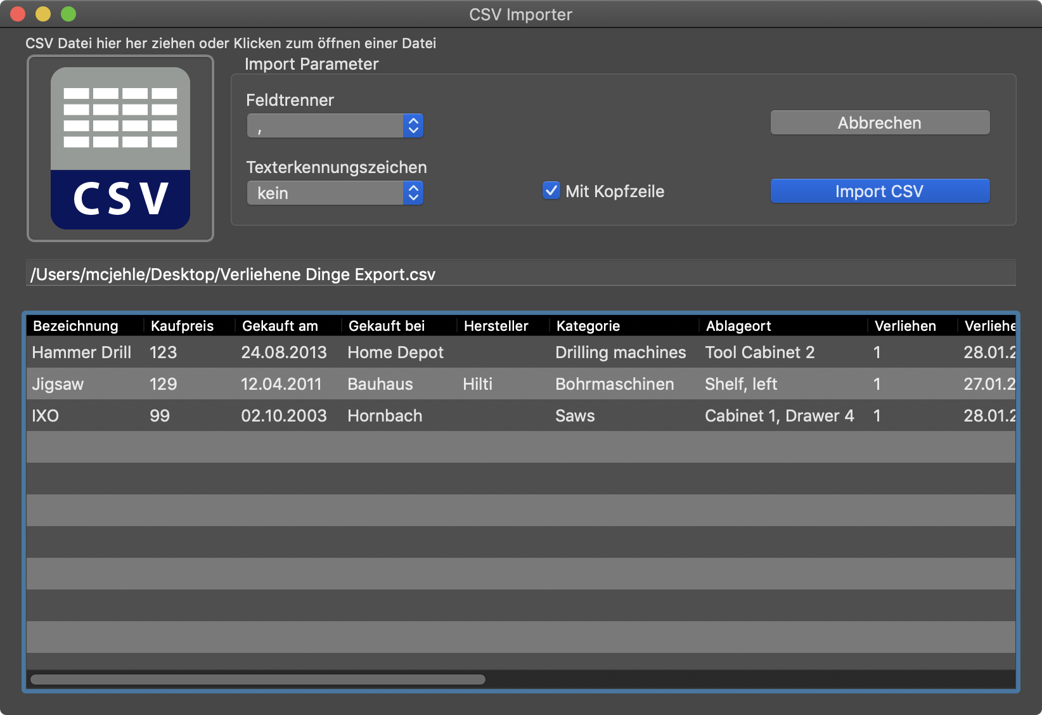Click the Verliehen value in Jigsaw row
Screen dimensions: 1042x715
click(877, 384)
